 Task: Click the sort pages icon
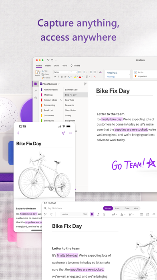pyautogui.click(x=85, y=84)
